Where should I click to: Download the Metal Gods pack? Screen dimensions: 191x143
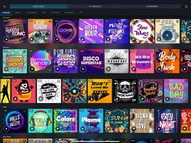pos(135,81)
